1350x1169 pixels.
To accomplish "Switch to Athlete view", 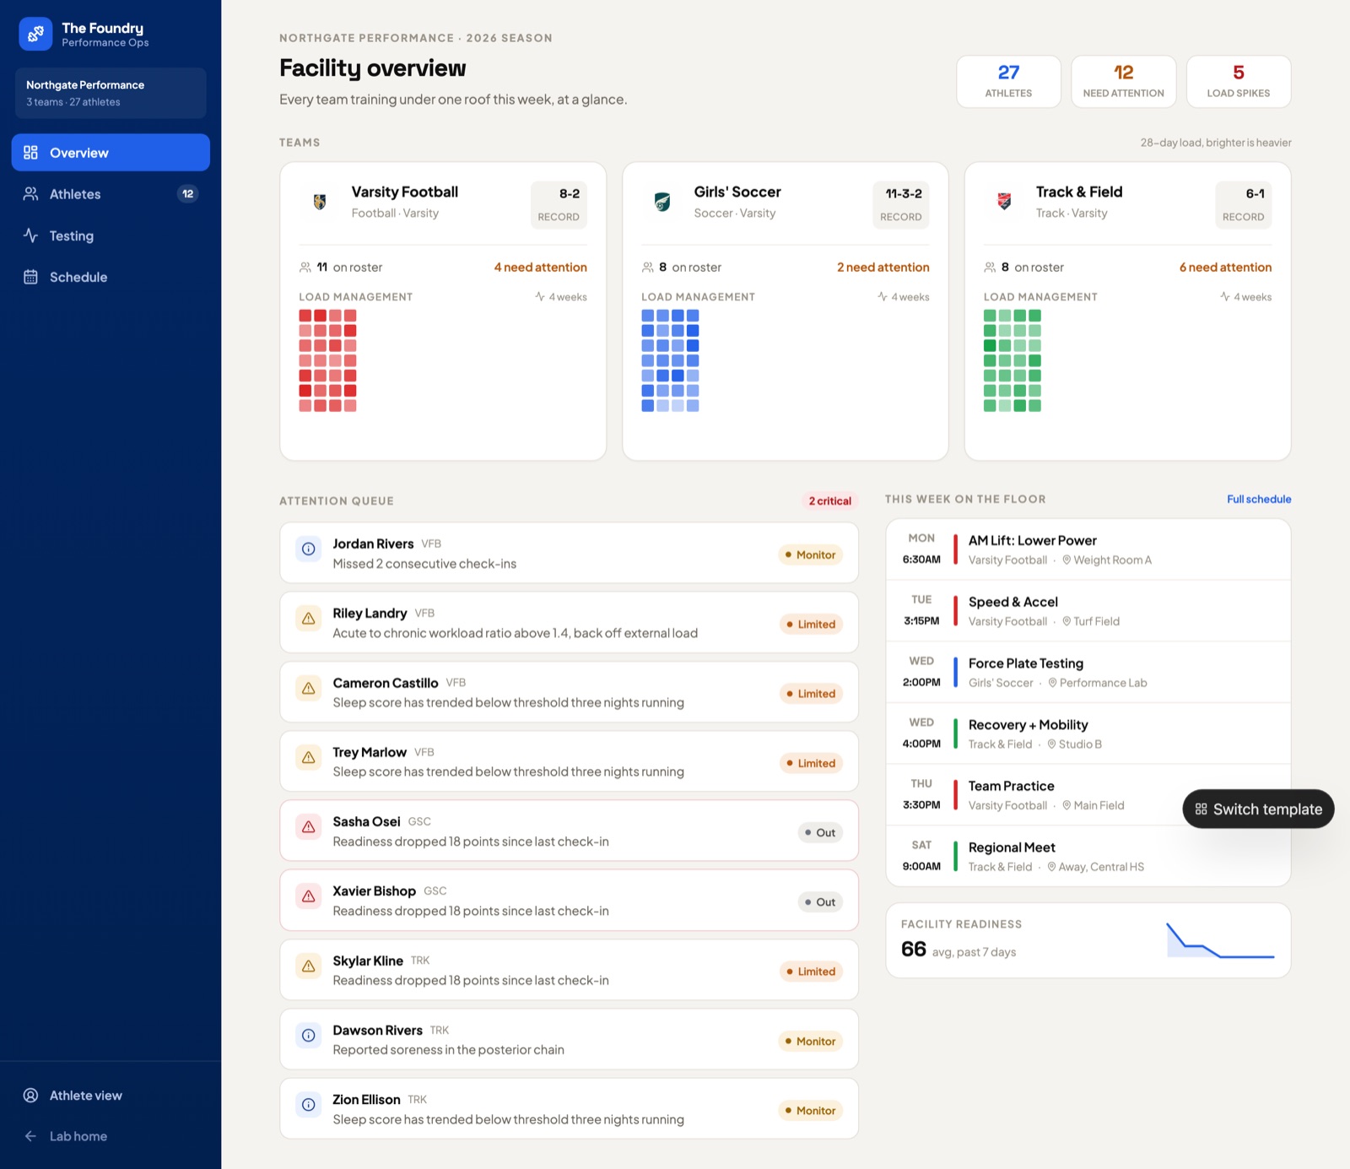I will 111,1096.
